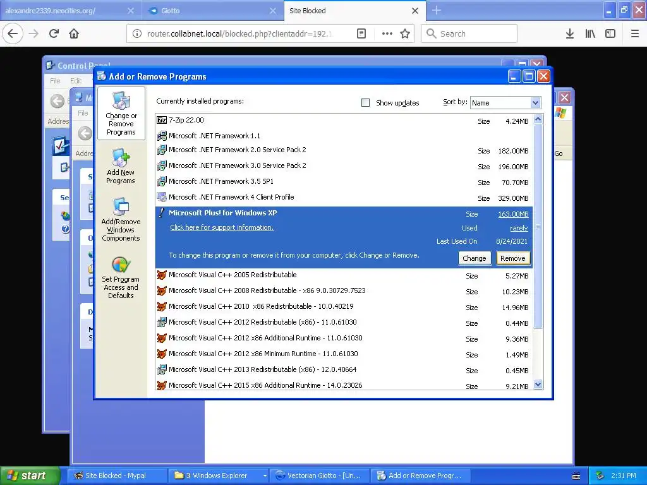Select Visual C++ 2012 x86 Minimum Runtime
Screen dimensions: 647x485
click(344, 354)
